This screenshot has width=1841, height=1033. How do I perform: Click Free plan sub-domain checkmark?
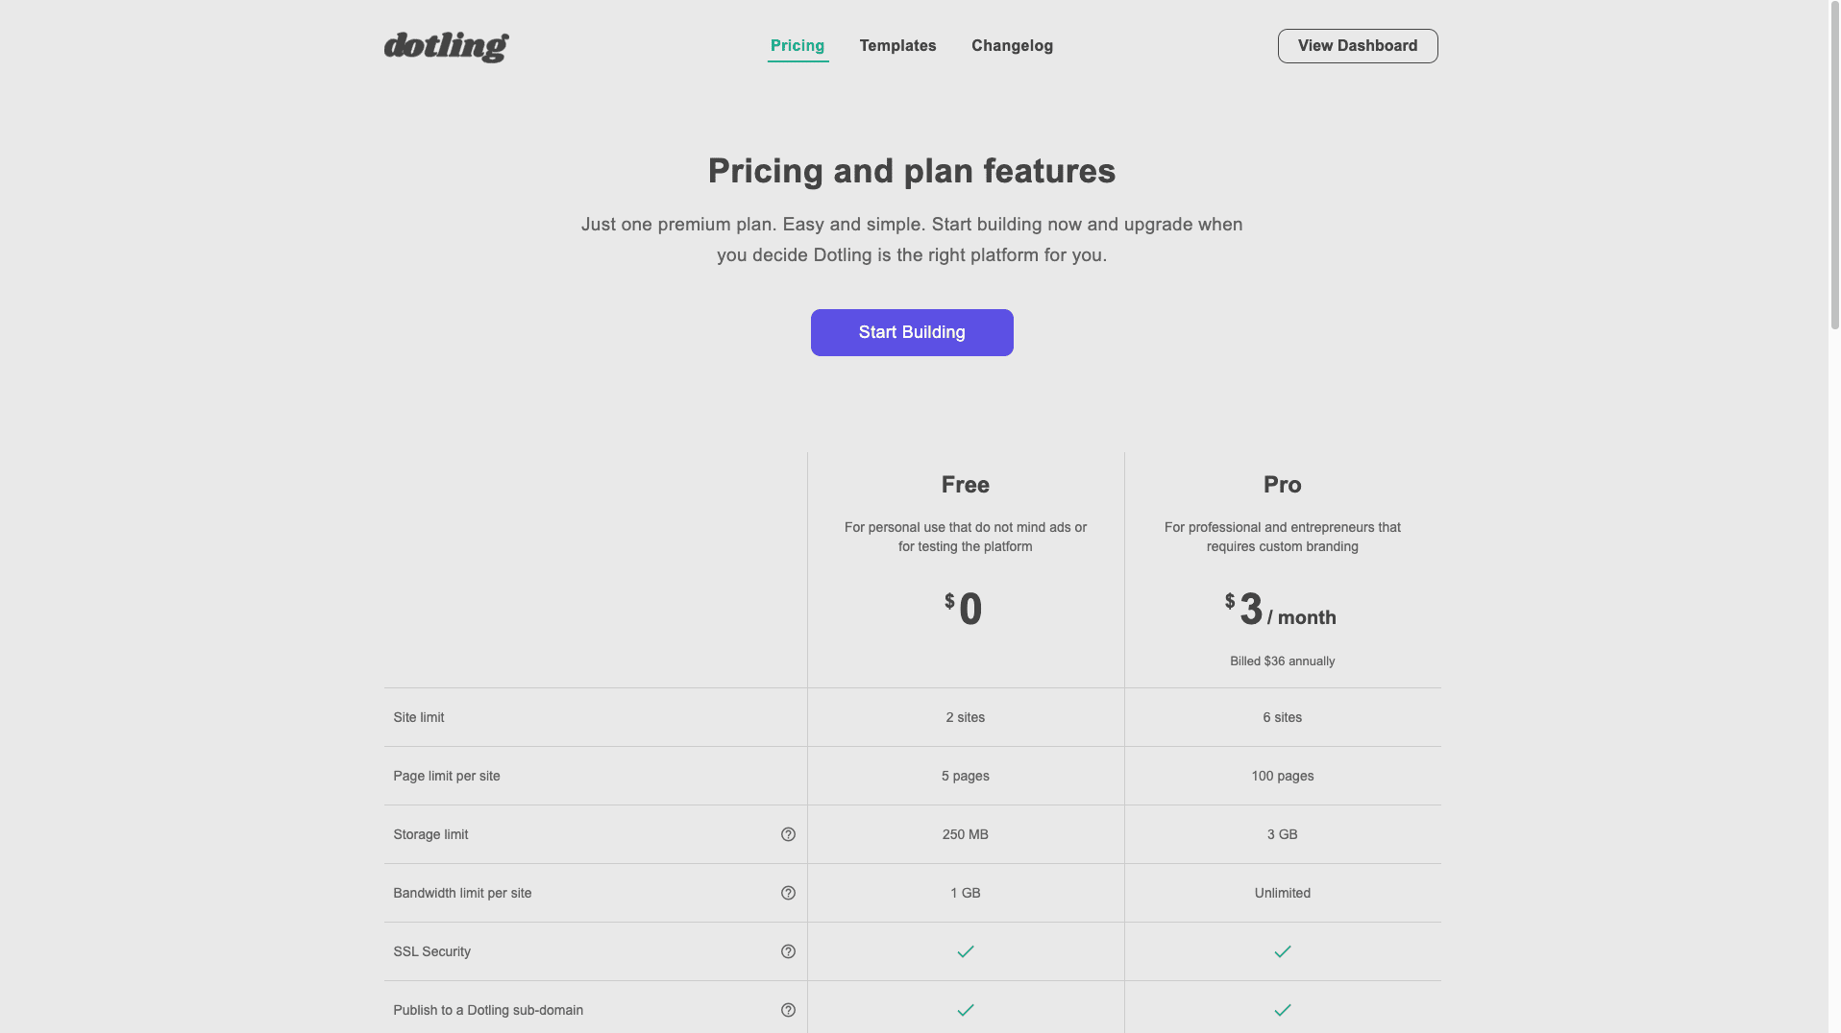click(x=965, y=1010)
